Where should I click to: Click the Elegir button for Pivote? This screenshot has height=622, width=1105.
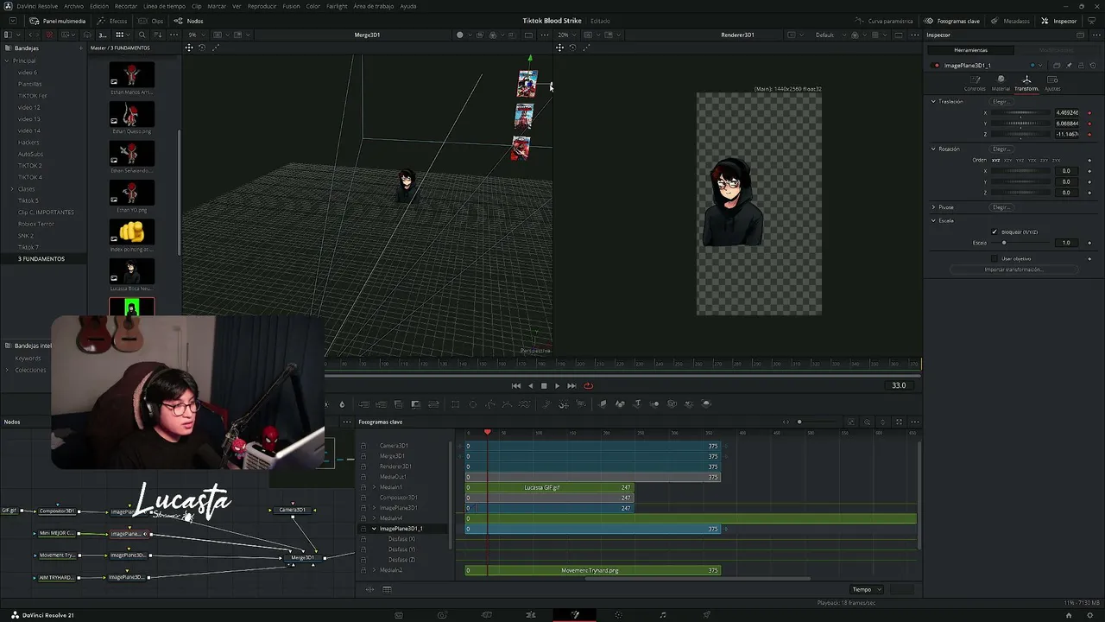pyautogui.click(x=1001, y=207)
